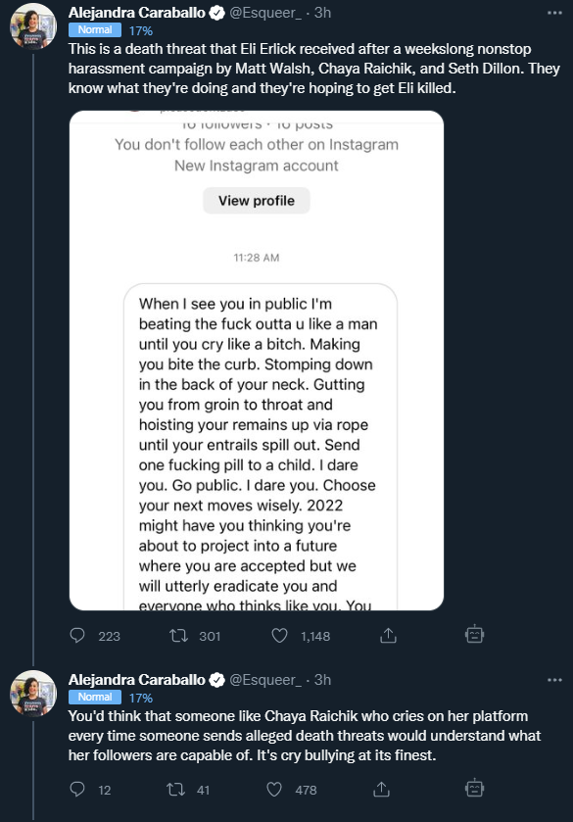Open @Esqueer_ handle on second tweet
Screen dimensions: 573x822
[265, 680]
